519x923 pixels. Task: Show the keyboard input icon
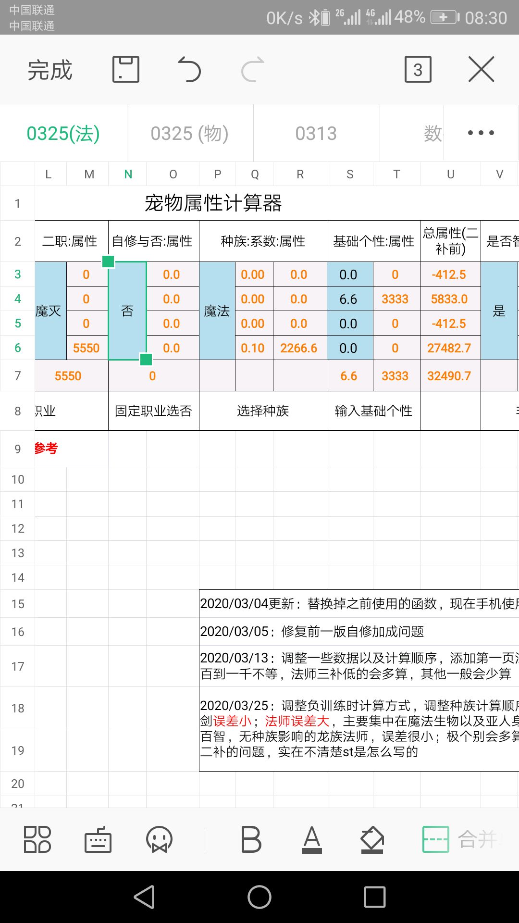click(98, 839)
